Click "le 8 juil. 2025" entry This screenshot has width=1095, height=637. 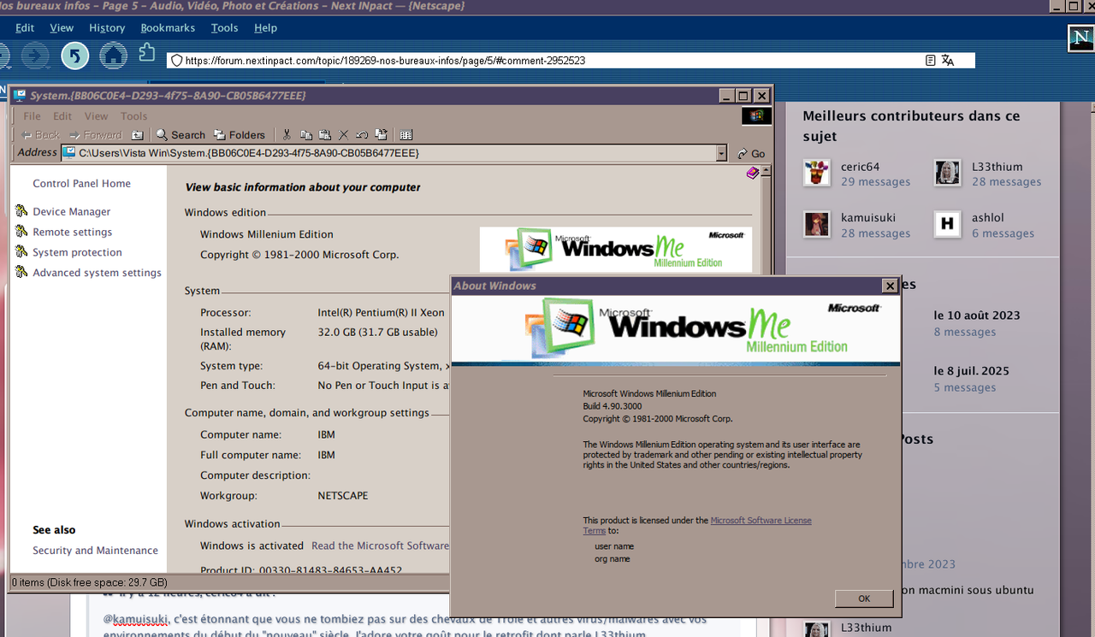[x=972, y=371]
